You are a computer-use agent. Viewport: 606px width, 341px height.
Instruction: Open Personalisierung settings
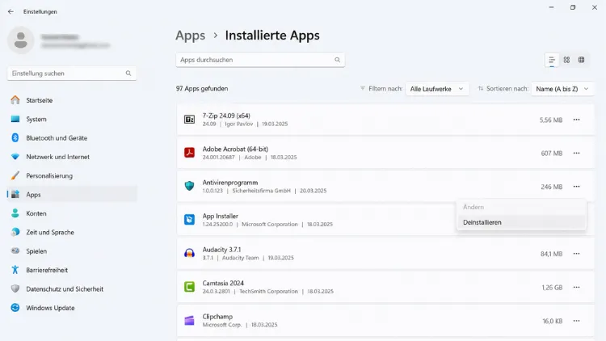point(72,176)
